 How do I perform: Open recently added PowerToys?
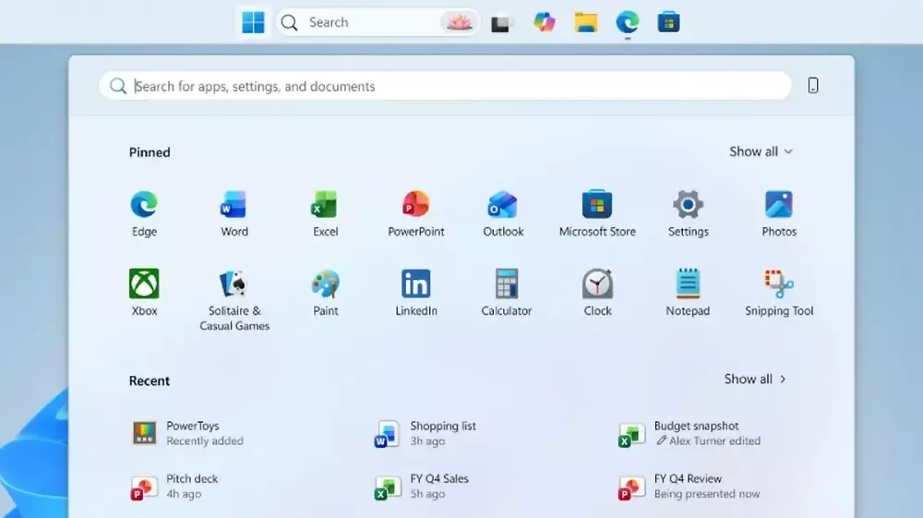[188, 433]
